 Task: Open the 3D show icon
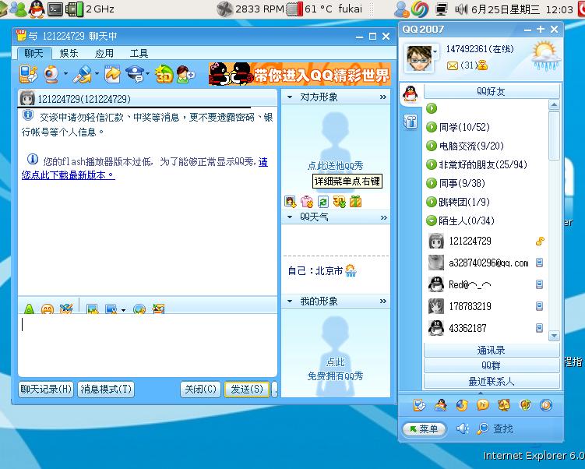[x=164, y=74]
